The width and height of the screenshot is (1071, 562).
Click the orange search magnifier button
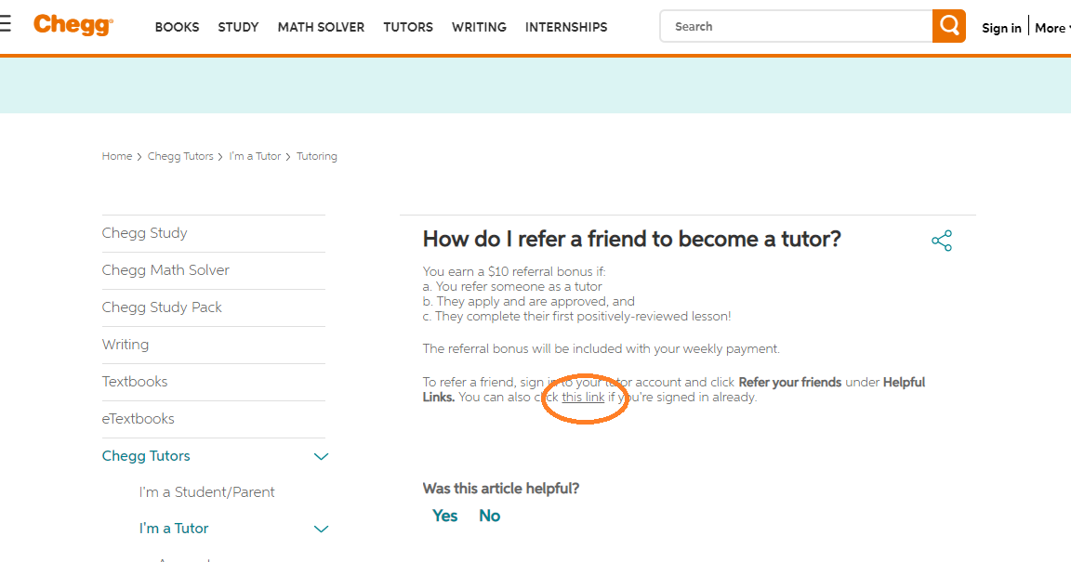(948, 26)
